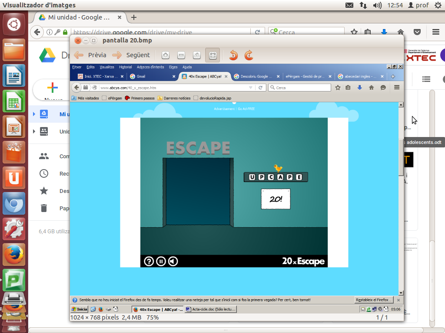Open a new Firefox tab with plus
The width and height of the screenshot is (445, 333).
coord(134,17)
